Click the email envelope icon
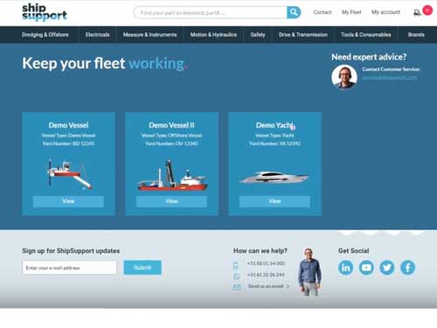Viewport: 437px width, 328px height. [x=237, y=287]
